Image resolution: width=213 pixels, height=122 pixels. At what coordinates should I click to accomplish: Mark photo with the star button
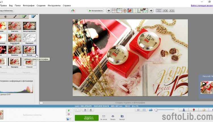pyautogui.click(x=78, y=110)
